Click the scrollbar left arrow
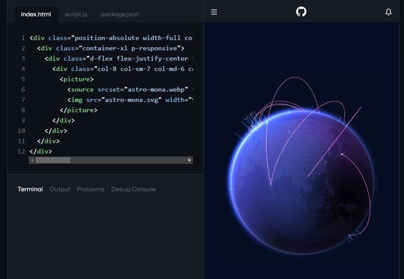Viewport: 404px width, 279px height. pyautogui.click(x=32, y=160)
